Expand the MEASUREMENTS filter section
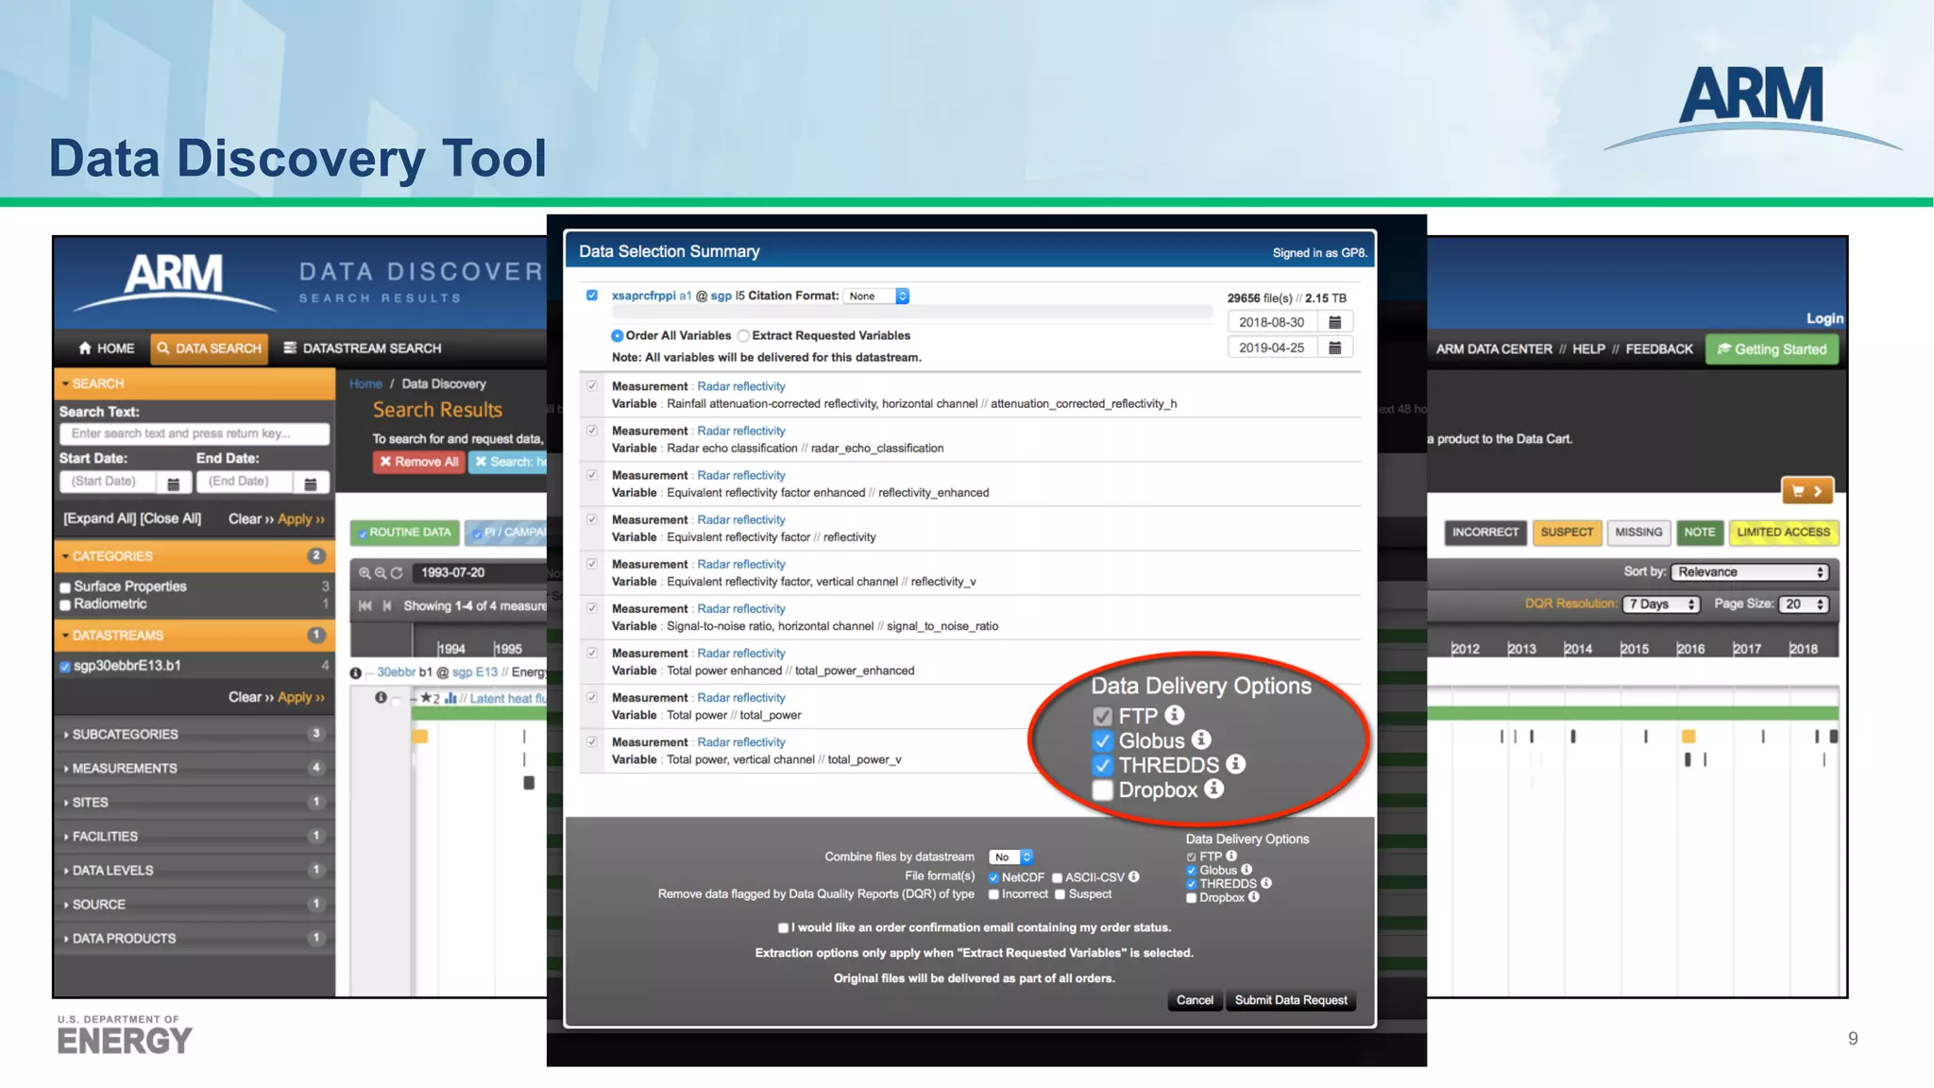The image size is (1934, 1088). click(x=125, y=769)
